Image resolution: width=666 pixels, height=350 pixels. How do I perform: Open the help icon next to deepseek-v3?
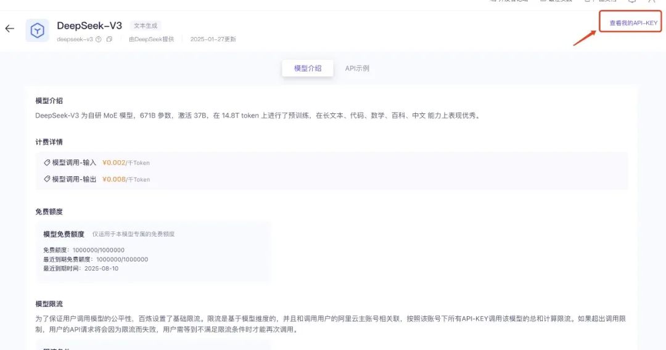click(99, 39)
